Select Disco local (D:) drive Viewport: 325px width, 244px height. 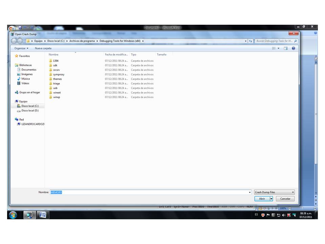coord(30,110)
